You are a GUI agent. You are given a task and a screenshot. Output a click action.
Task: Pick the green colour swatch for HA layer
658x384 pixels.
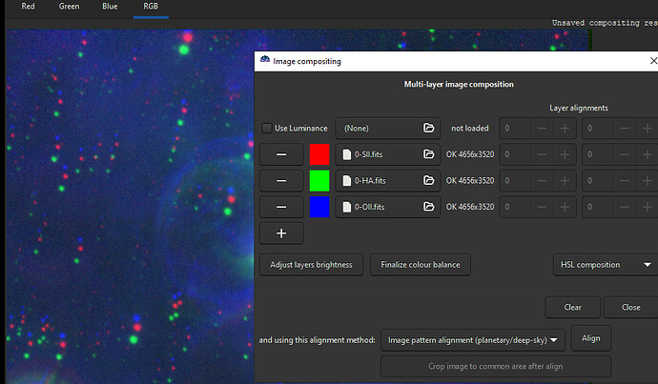[x=319, y=180]
